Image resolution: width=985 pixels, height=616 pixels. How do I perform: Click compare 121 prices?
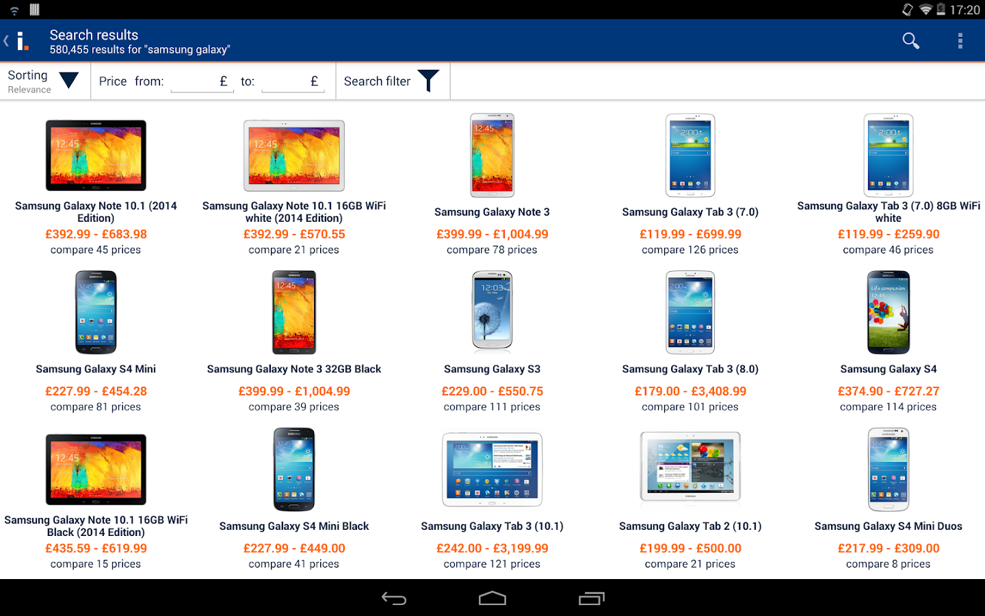pyautogui.click(x=492, y=564)
